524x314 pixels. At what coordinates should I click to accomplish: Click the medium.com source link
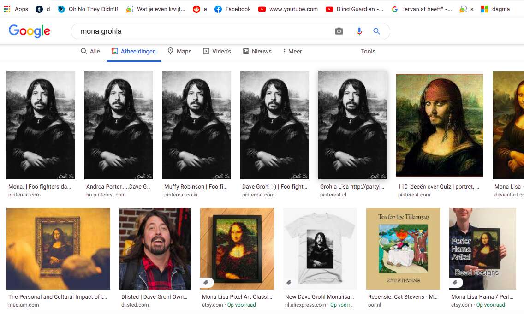pyautogui.click(x=24, y=305)
